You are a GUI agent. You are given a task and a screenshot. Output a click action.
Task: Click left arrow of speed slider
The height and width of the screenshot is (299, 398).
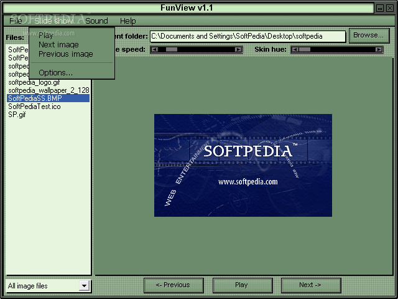pos(155,50)
